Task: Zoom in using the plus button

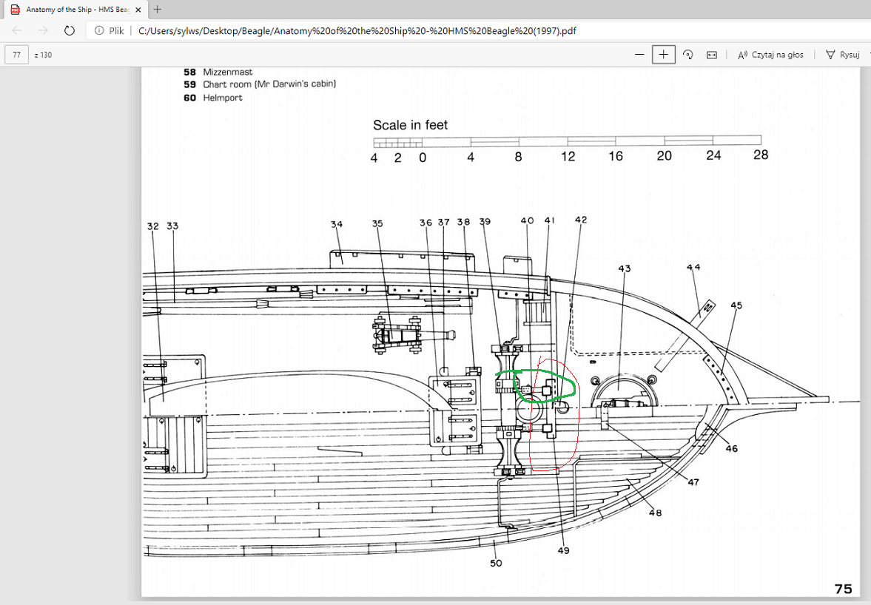Action: tap(664, 55)
